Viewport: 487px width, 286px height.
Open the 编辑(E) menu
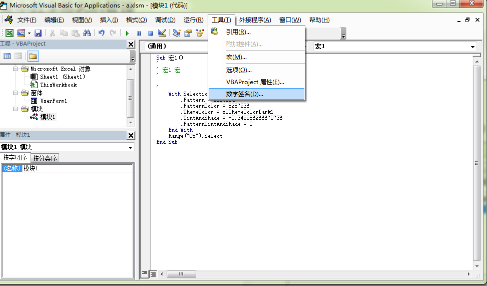click(x=54, y=20)
